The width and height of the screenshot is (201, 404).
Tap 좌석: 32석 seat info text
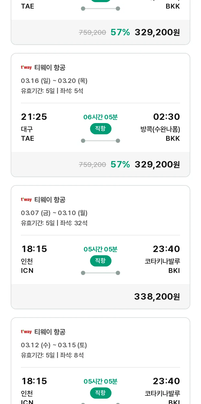(x=74, y=223)
